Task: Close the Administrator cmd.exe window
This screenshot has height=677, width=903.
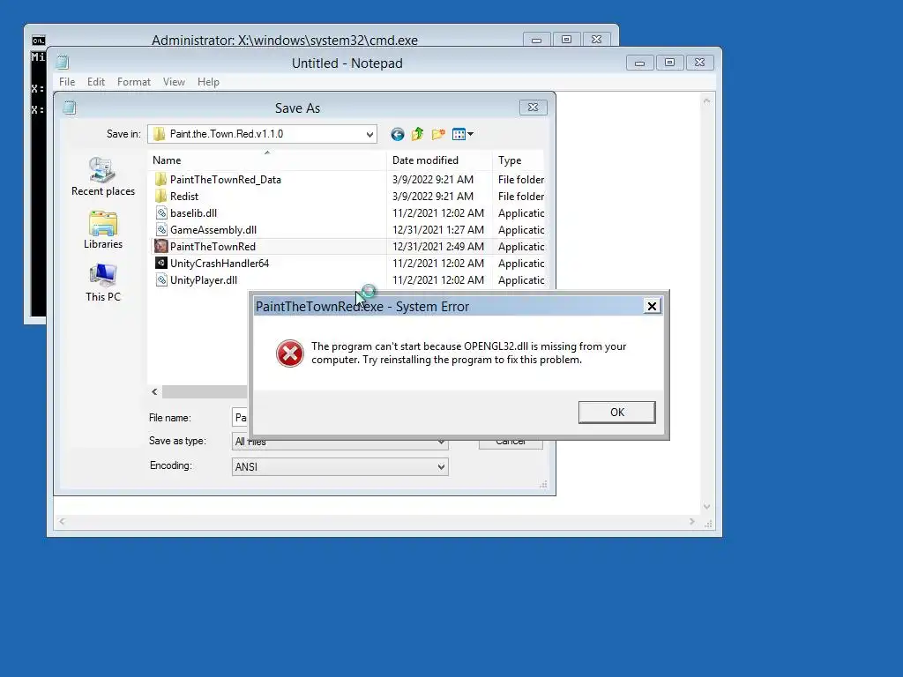Action: (x=597, y=39)
